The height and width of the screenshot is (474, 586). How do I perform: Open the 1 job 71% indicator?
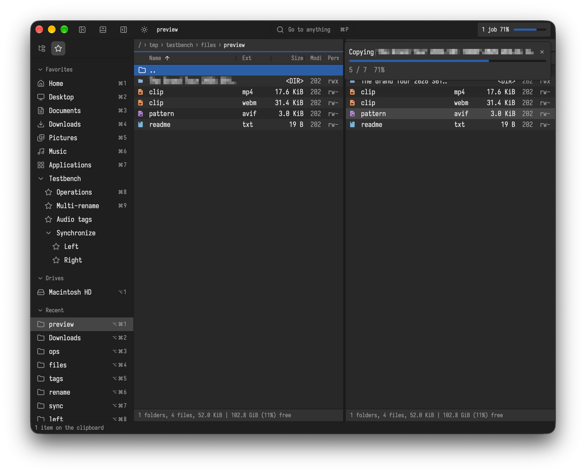point(514,29)
